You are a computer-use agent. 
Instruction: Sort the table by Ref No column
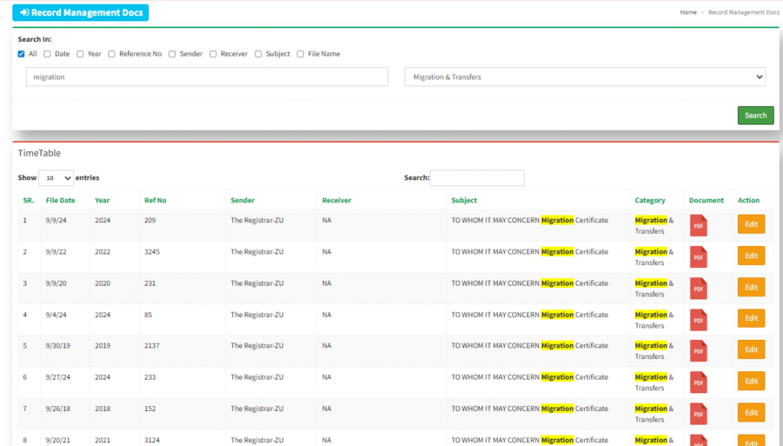(x=155, y=201)
